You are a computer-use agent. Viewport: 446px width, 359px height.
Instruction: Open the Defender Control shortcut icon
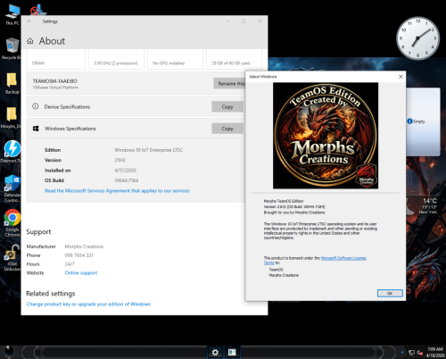point(12,188)
